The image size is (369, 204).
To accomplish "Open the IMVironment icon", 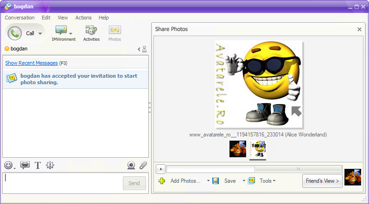I will click(x=61, y=30).
